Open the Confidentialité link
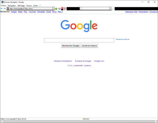 pyautogui.click(x=78, y=66)
